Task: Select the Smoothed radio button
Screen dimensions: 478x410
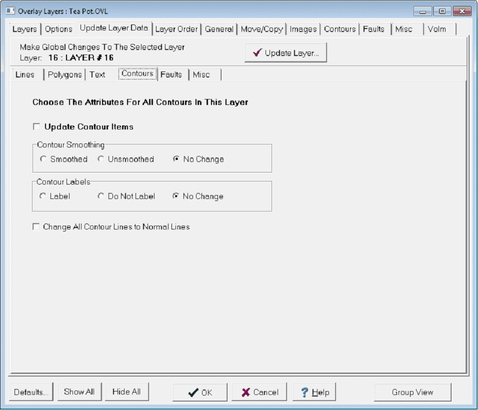Action: (43, 159)
